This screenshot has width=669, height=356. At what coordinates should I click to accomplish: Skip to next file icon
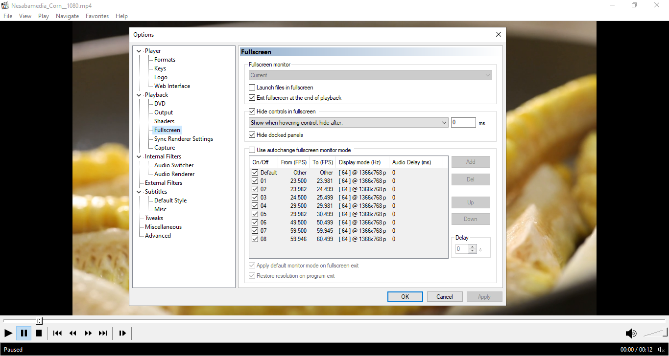coord(103,333)
